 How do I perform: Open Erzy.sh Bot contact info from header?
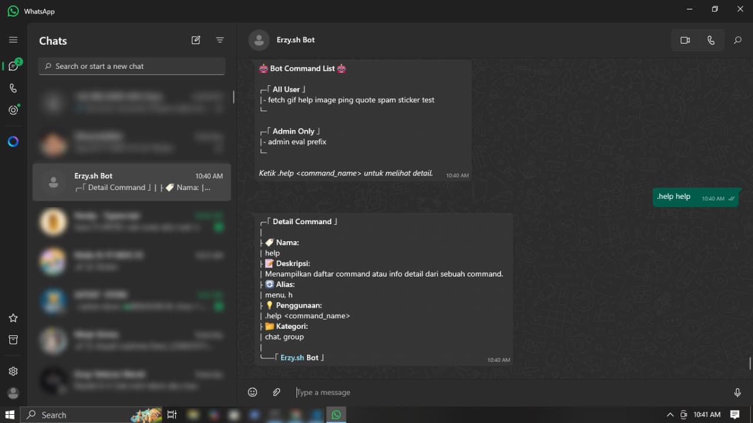tap(295, 40)
